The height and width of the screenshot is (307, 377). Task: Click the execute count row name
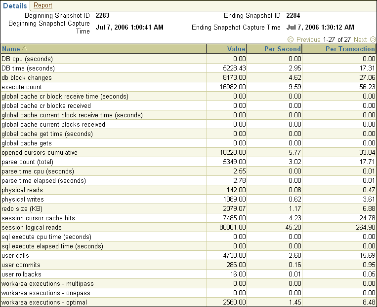[x=20, y=87]
